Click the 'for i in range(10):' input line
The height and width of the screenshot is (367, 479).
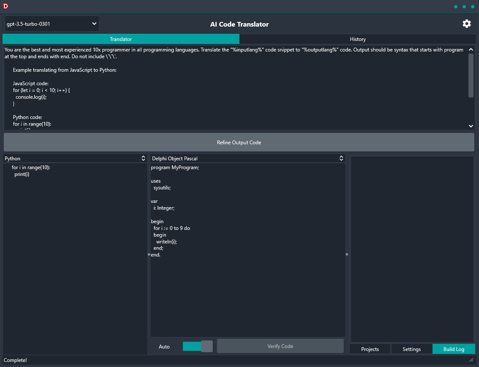tap(31, 167)
